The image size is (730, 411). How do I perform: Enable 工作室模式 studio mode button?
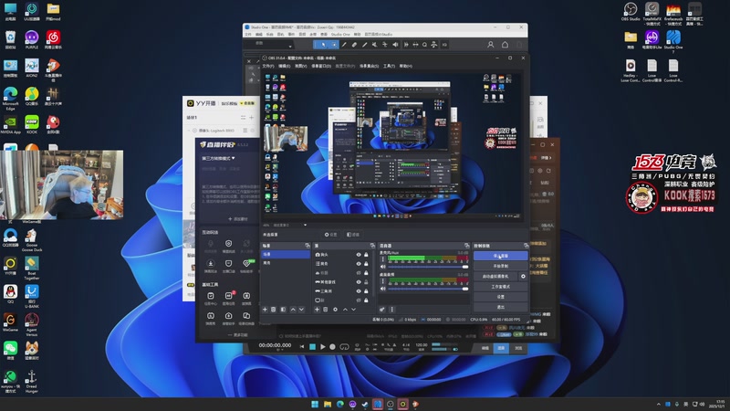point(500,287)
